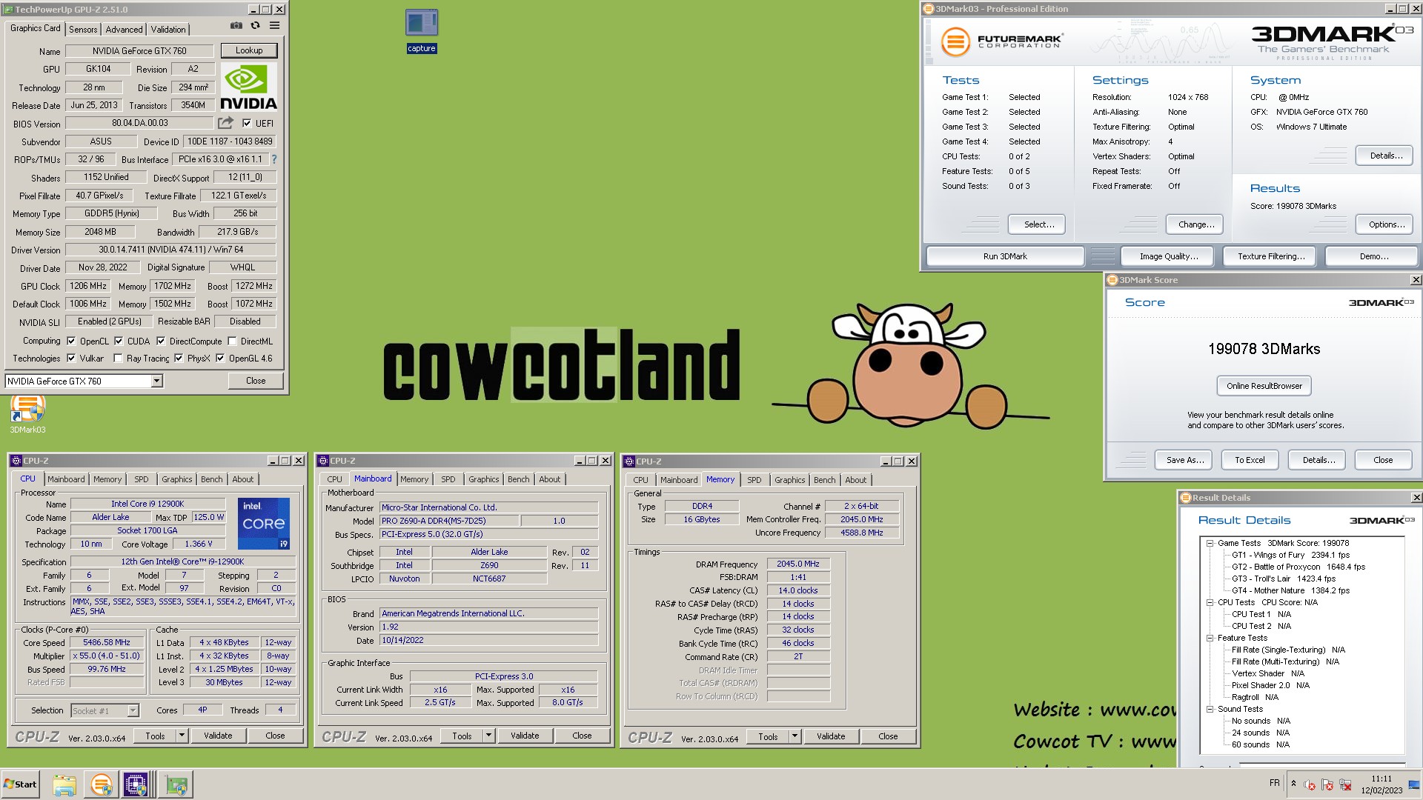
Task: Toggle the PhysX checkbox
Action: pos(179,359)
